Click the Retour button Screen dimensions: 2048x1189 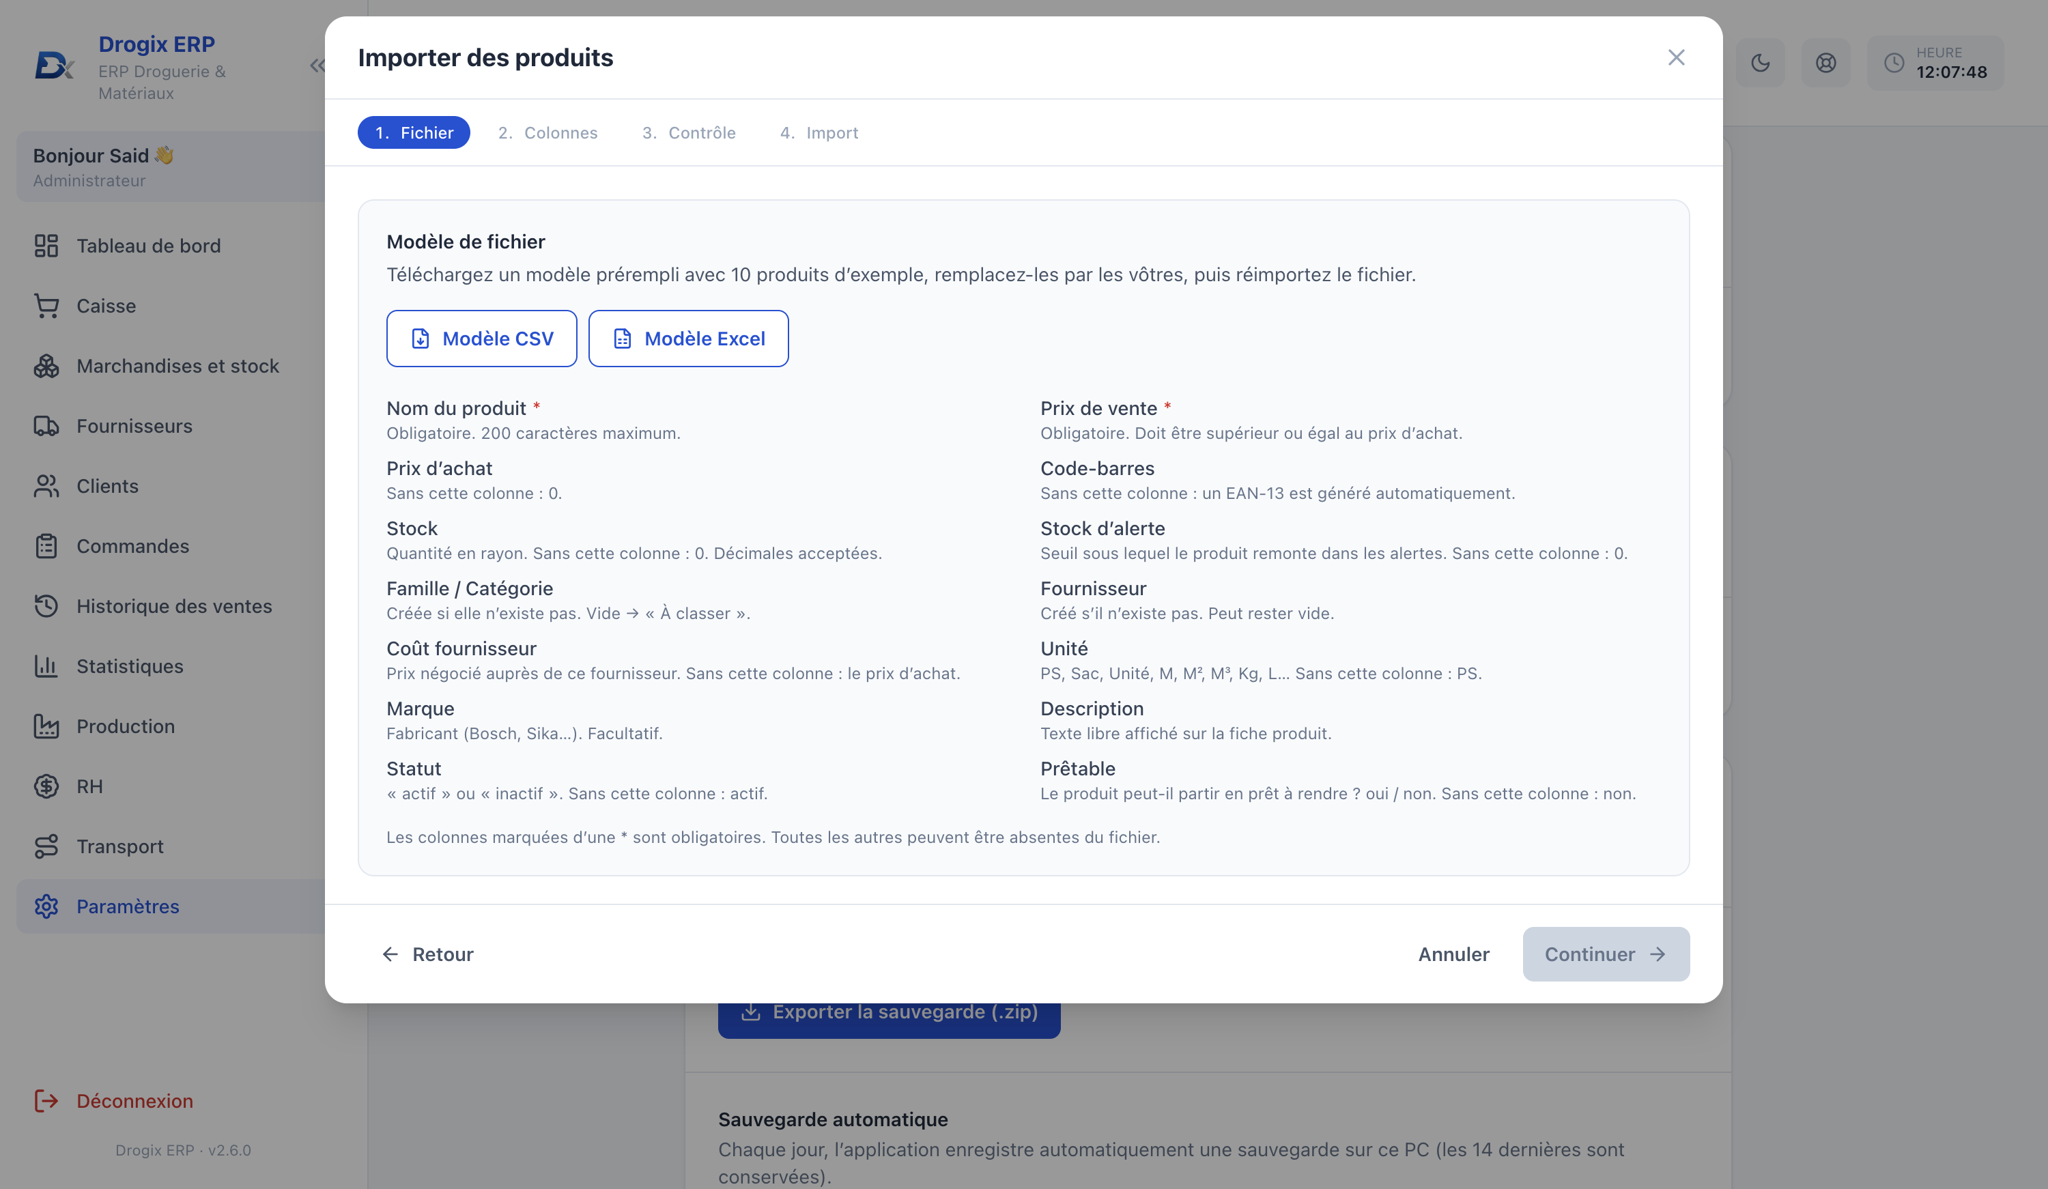[x=427, y=954]
